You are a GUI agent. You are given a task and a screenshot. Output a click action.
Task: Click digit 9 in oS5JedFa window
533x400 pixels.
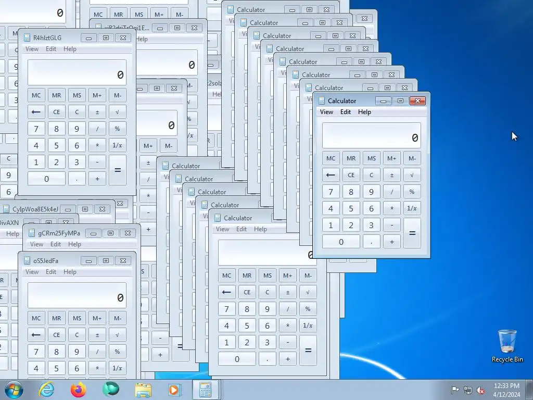[x=77, y=352]
